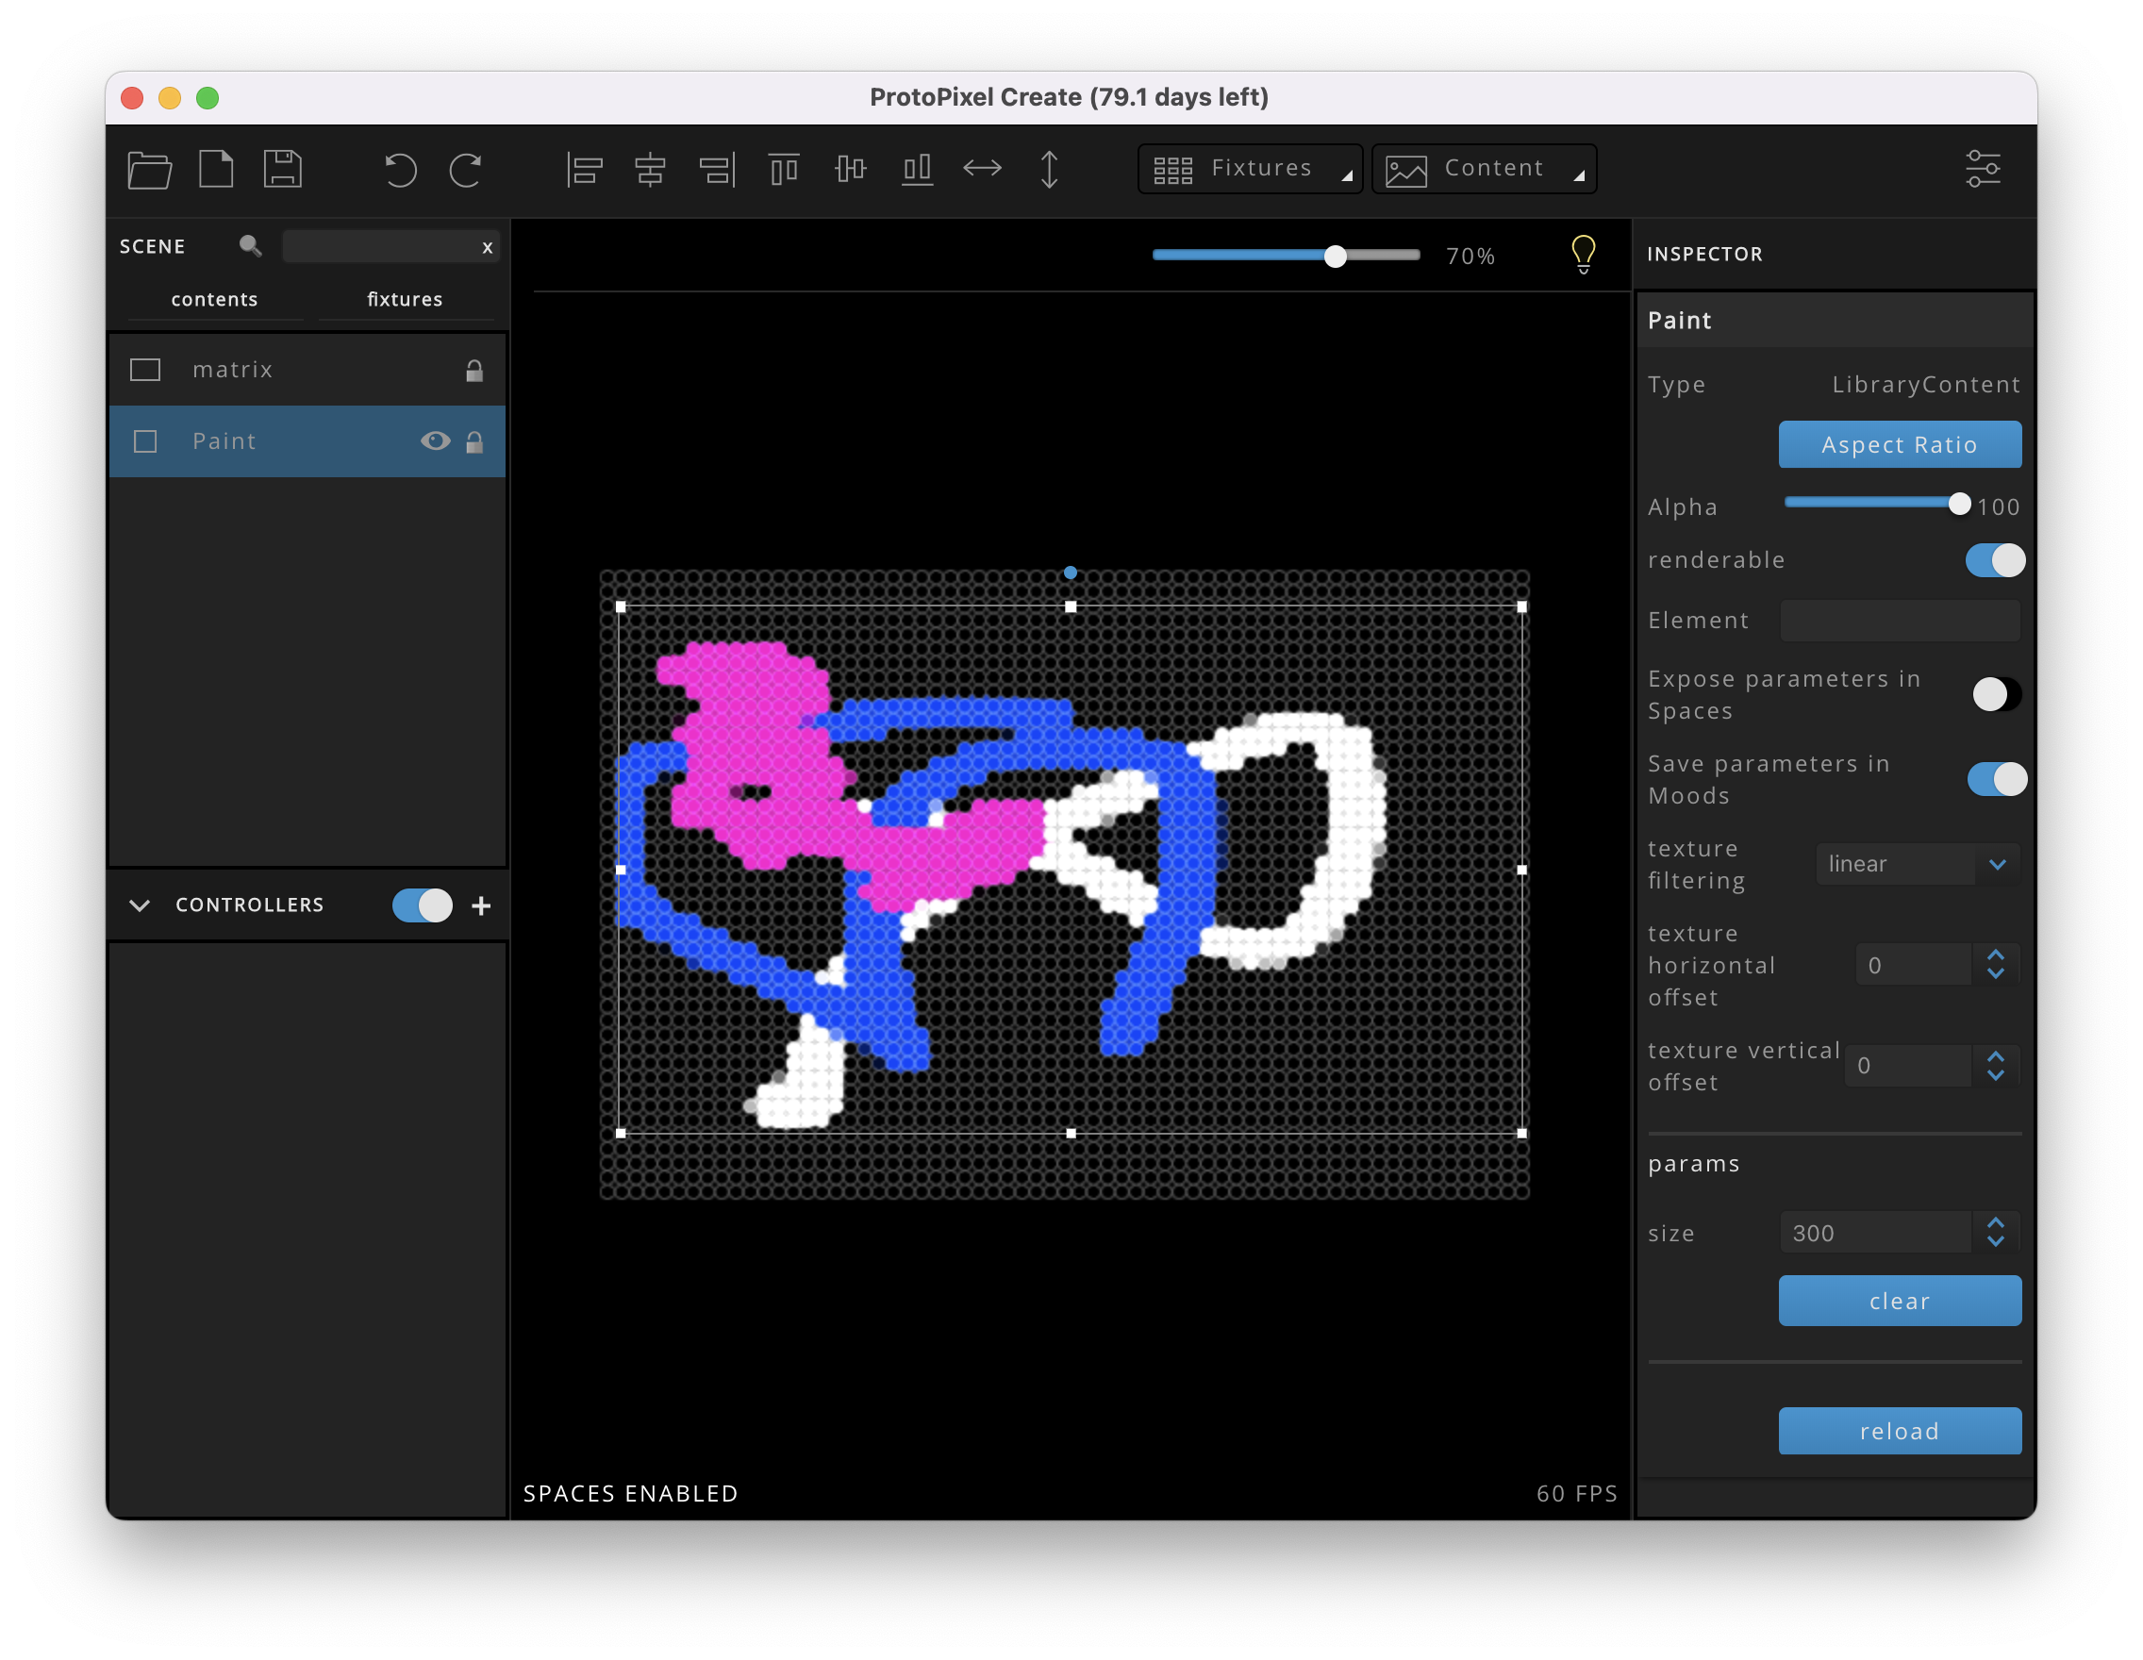Click the LibraryContent type value
Screen dimensions: 2143x1660
point(1925,385)
